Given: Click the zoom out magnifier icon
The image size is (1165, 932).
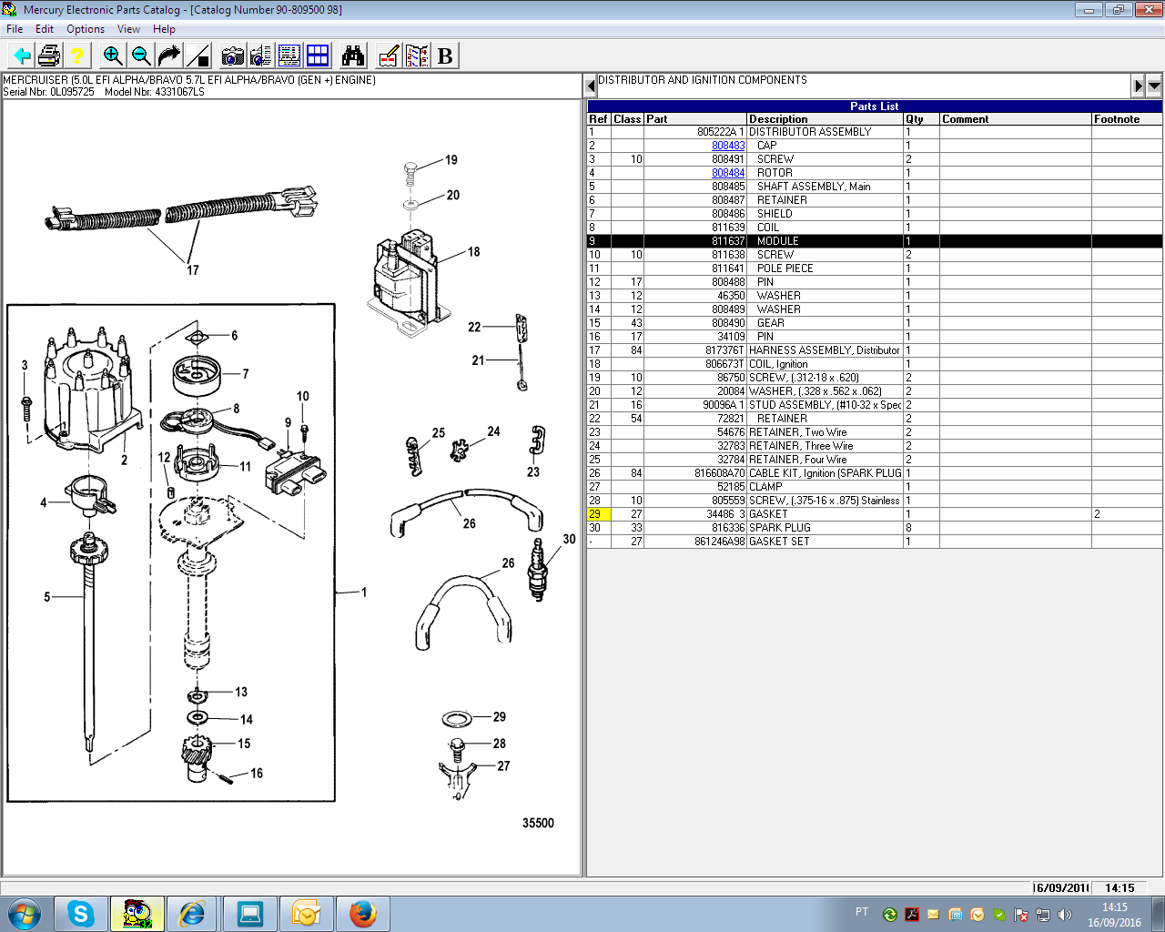Looking at the screenshot, I should [x=141, y=56].
